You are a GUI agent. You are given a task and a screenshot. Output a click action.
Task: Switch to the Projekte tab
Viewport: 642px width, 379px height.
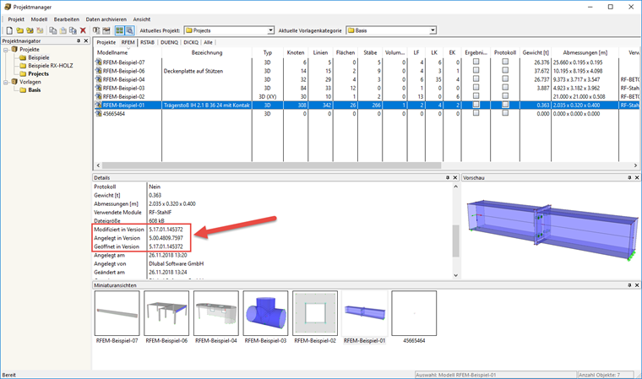tap(106, 42)
